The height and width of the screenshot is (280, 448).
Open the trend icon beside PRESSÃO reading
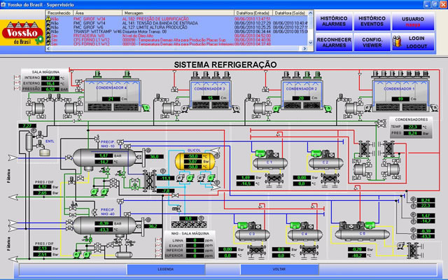pyautogui.click(x=17, y=89)
